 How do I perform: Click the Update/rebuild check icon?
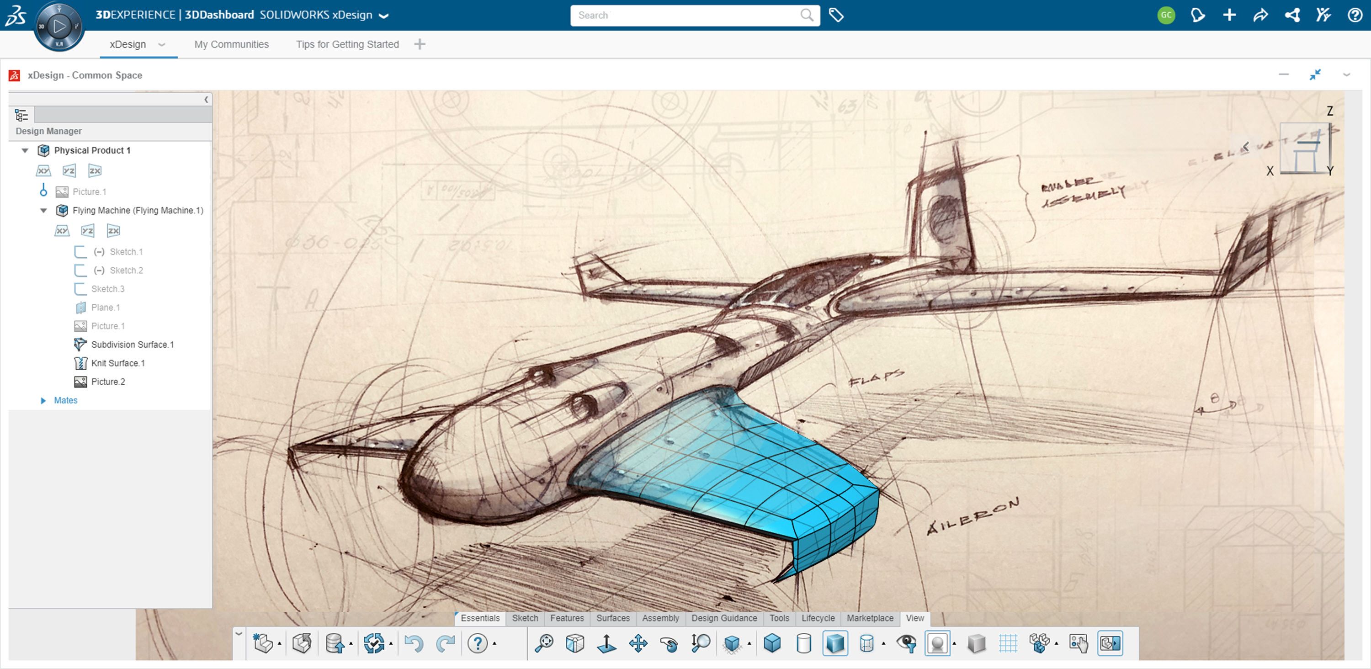click(x=374, y=643)
